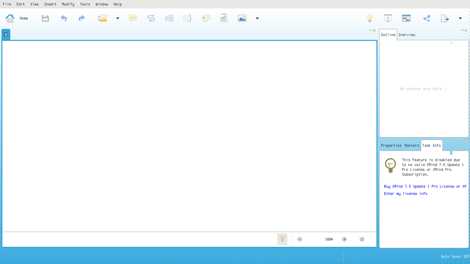The width and height of the screenshot is (470, 264).
Task: Switch to the Outline tab
Action: pos(388,35)
